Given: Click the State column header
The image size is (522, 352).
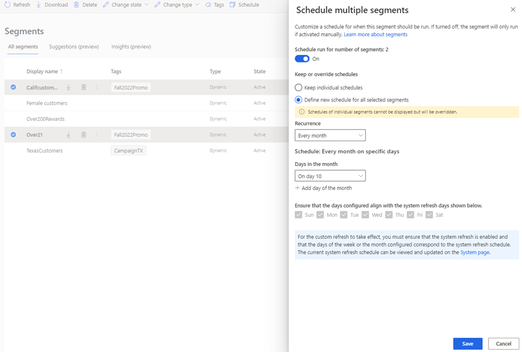Looking at the screenshot, I should pyautogui.click(x=259, y=71).
